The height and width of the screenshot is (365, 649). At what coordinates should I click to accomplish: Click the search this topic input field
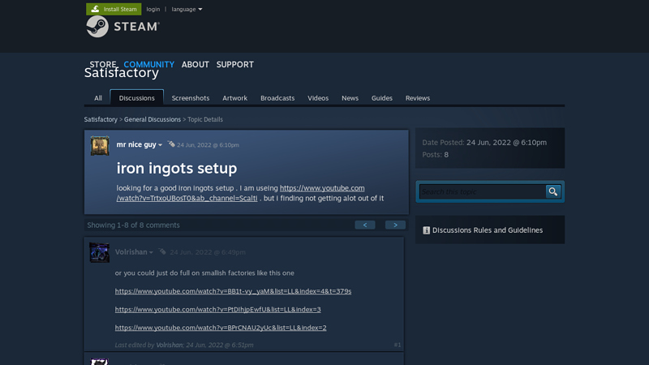pyautogui.click(x=482, y=191)
